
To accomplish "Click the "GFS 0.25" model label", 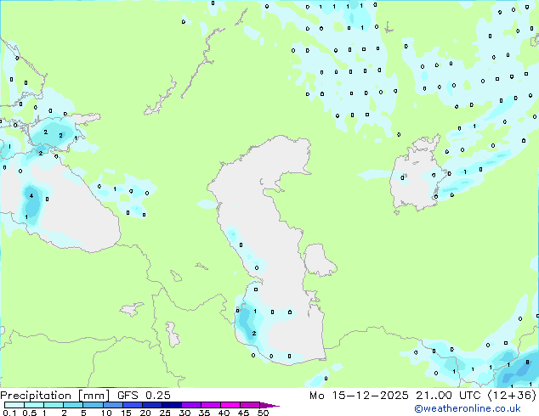I will 144,396.
